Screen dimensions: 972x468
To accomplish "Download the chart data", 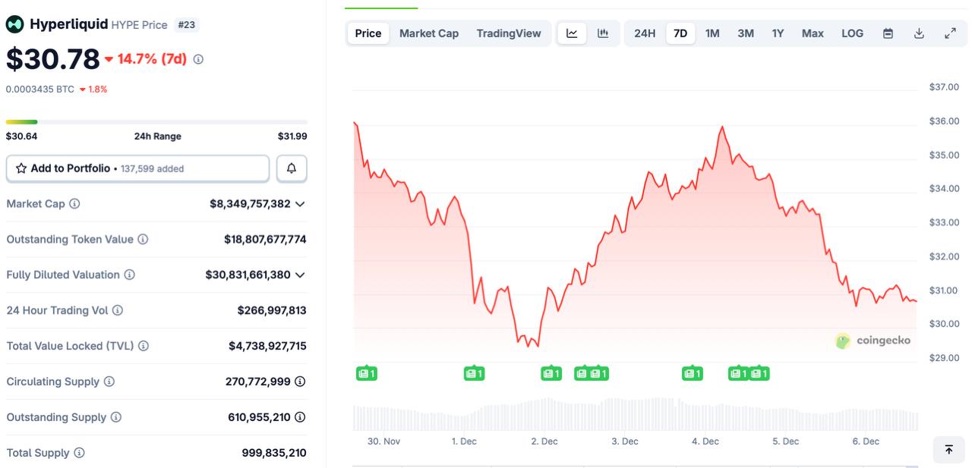I will [x=919, y=33].
